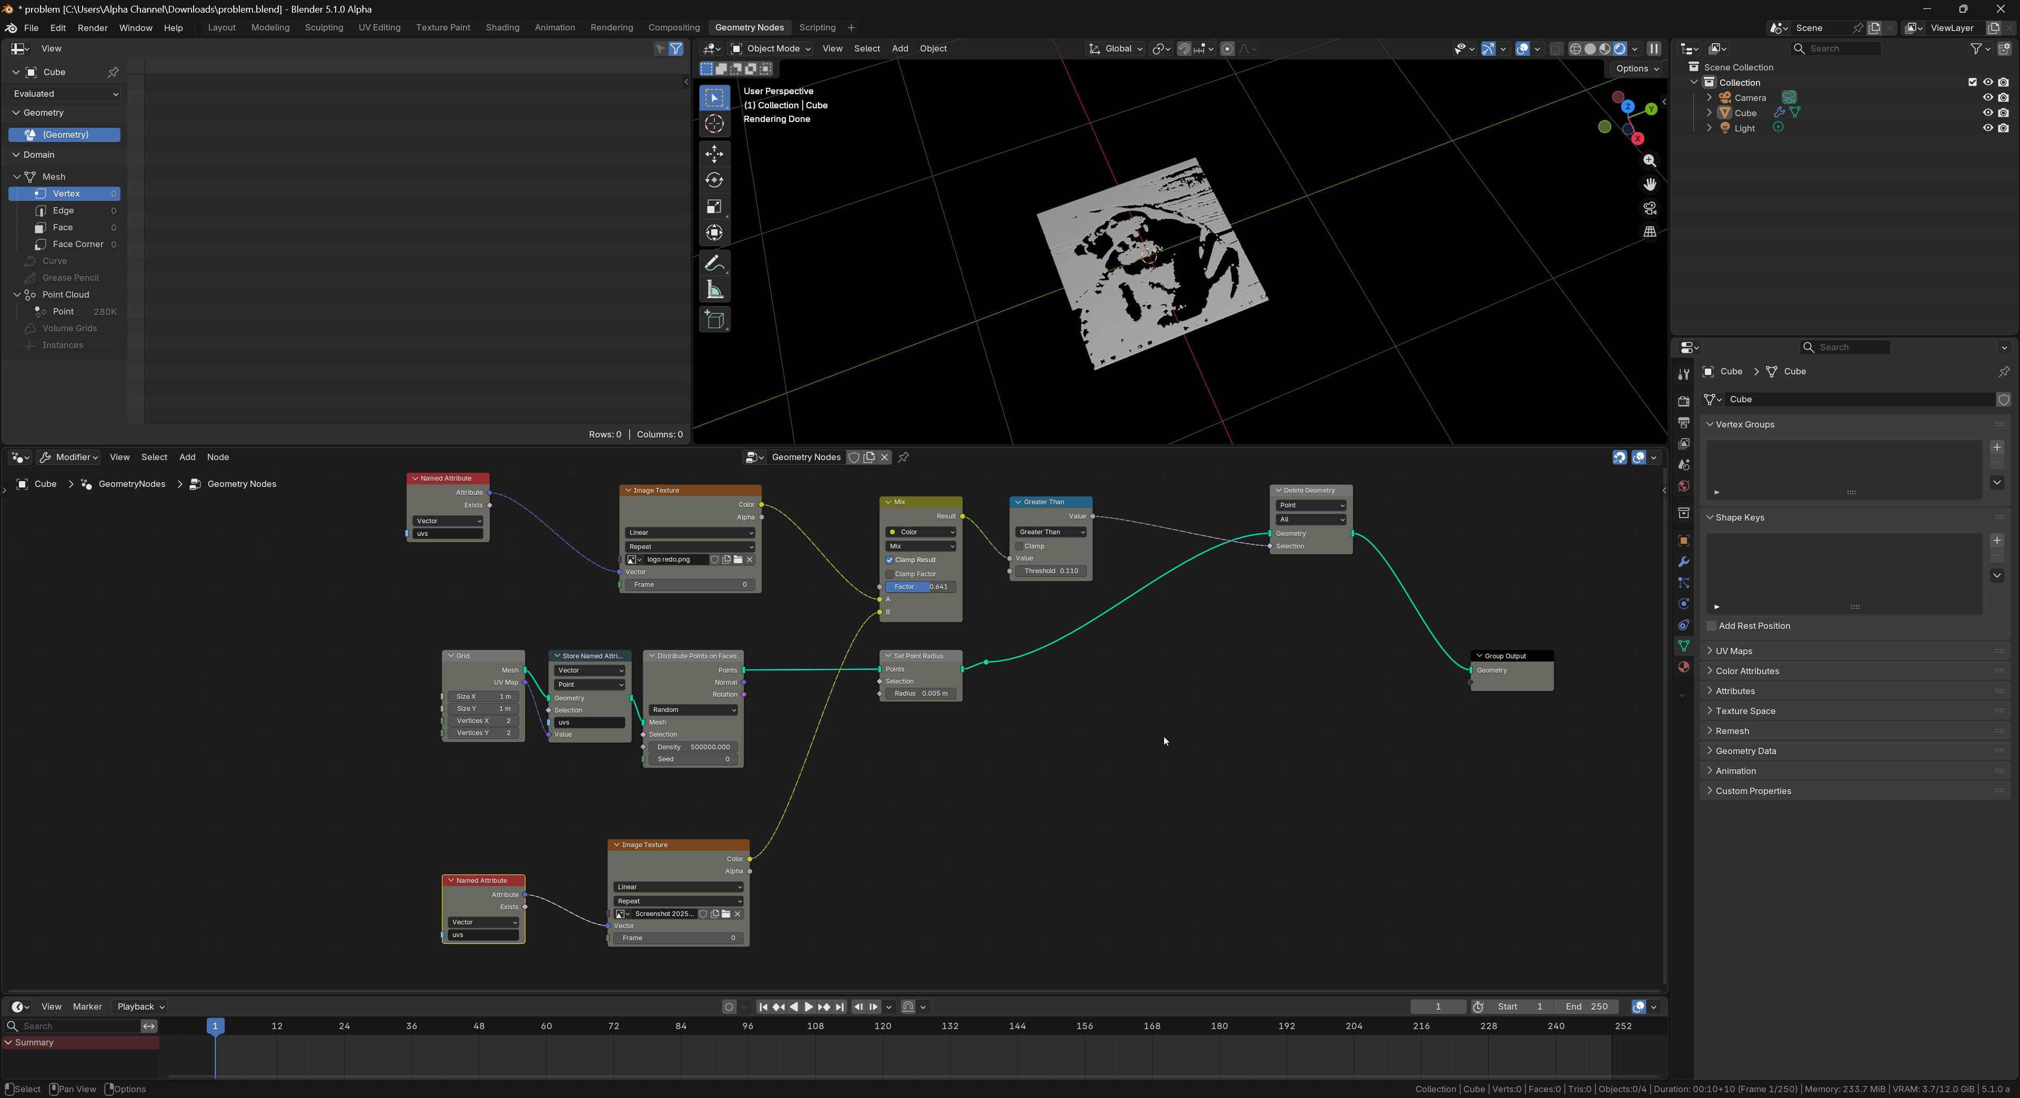Image resolution: width=2020 pixels, height=1098 pixels.
Task: Open Random distribution method dropdown
Action: click(692, 710)
